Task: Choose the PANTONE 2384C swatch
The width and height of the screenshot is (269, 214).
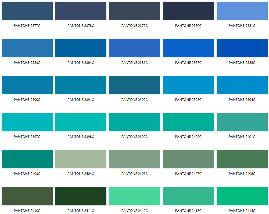Action: [81, 48]
